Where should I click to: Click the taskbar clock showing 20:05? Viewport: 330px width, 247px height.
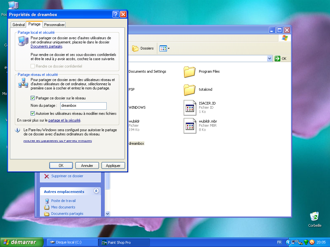pyautogui.click(x=321, y=242)
